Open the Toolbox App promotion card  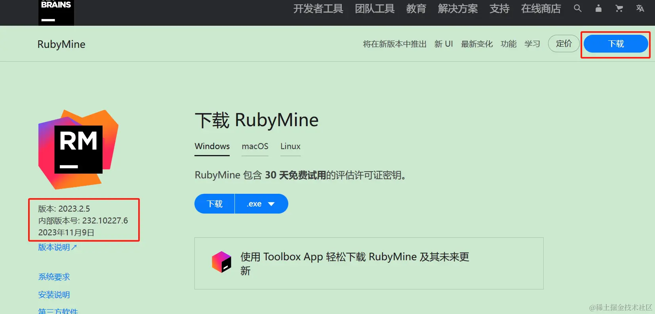point(369,263)
